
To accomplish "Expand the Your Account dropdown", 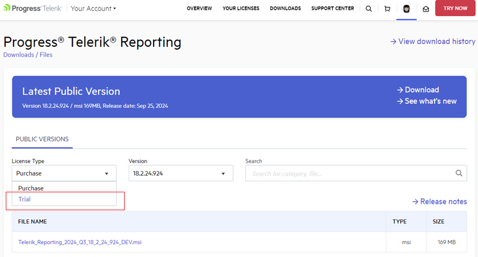I will [x=93, y=9].
